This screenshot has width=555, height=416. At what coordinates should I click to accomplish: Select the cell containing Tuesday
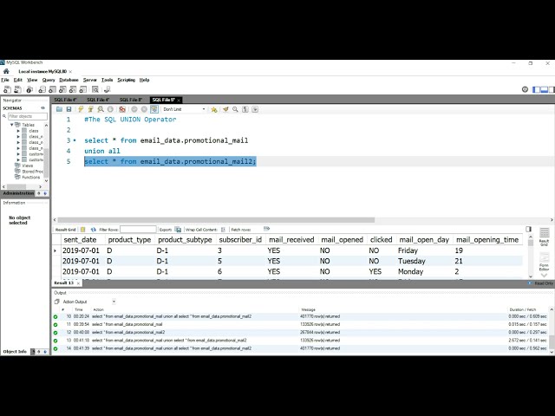tap(411, 261)
